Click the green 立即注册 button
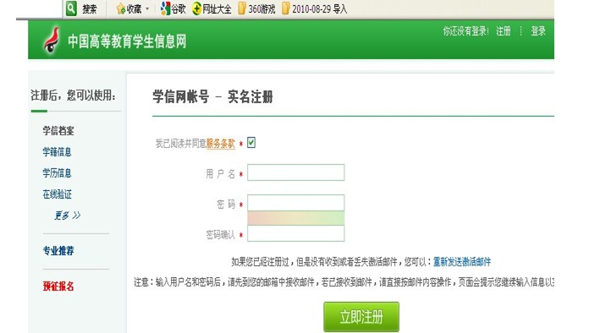 361,317
